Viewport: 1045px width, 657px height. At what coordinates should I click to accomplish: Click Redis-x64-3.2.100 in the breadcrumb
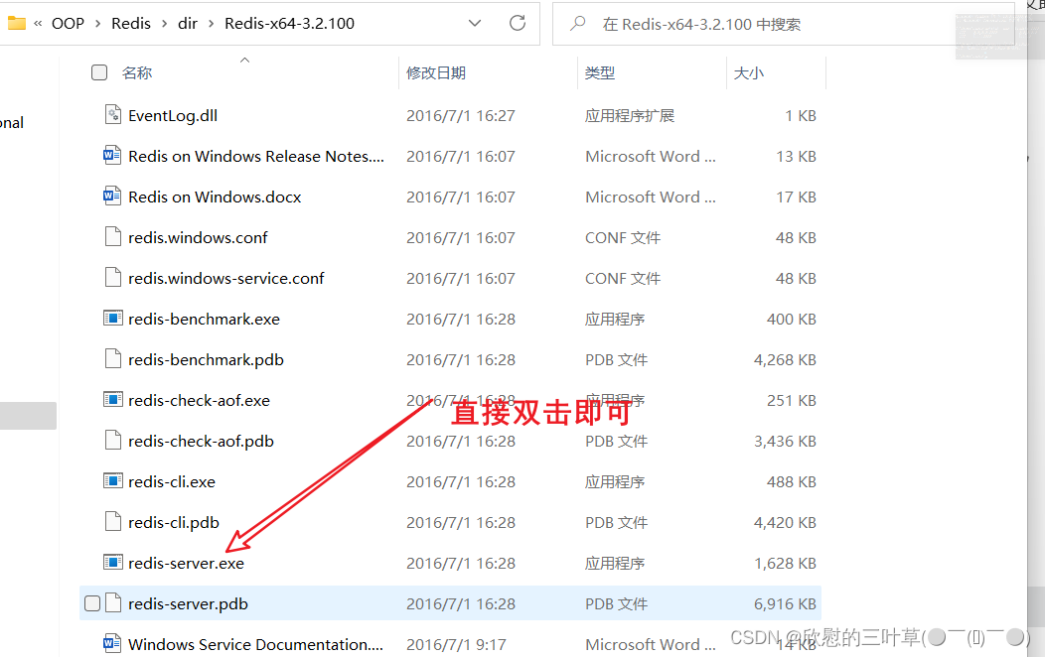click(289, 23)
